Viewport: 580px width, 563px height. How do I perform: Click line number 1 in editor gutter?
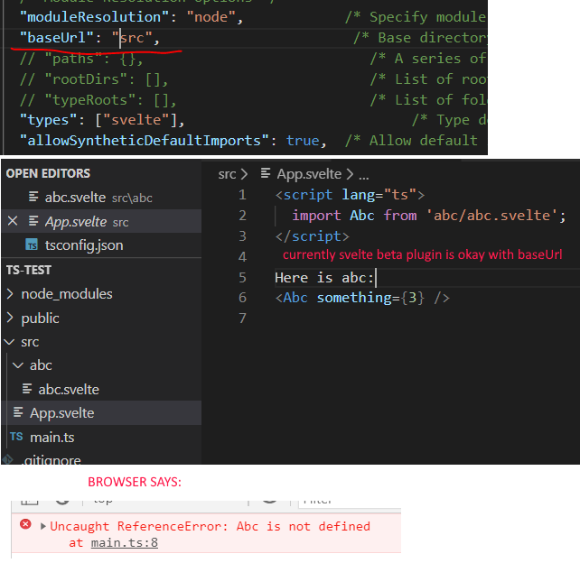(242, 195)
